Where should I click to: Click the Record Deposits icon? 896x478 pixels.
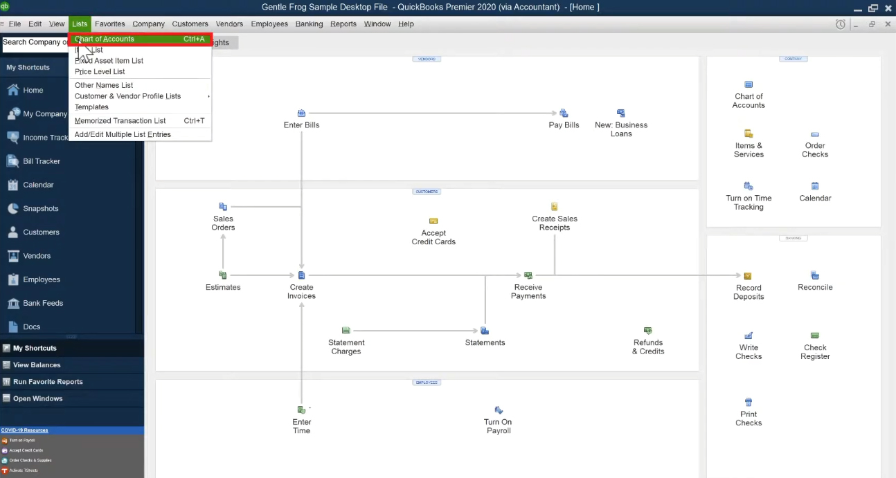[x=748, y=276]
